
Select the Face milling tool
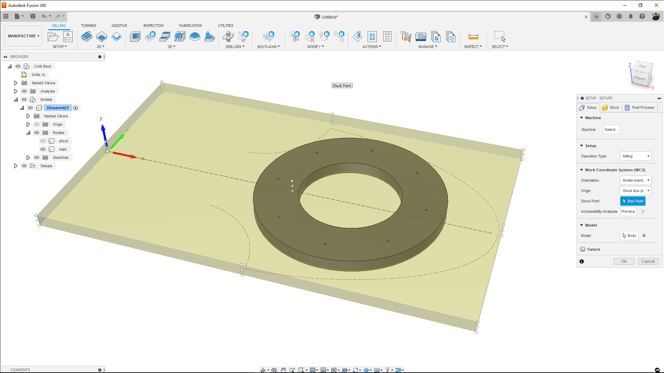coord(87,37)
